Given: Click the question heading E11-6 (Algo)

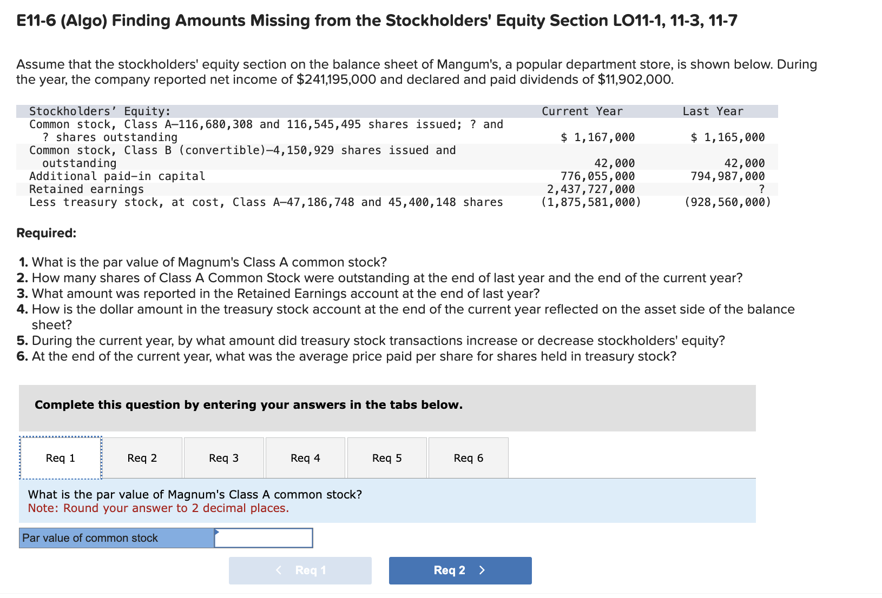Looking at the screenshot, I should 376,21.
